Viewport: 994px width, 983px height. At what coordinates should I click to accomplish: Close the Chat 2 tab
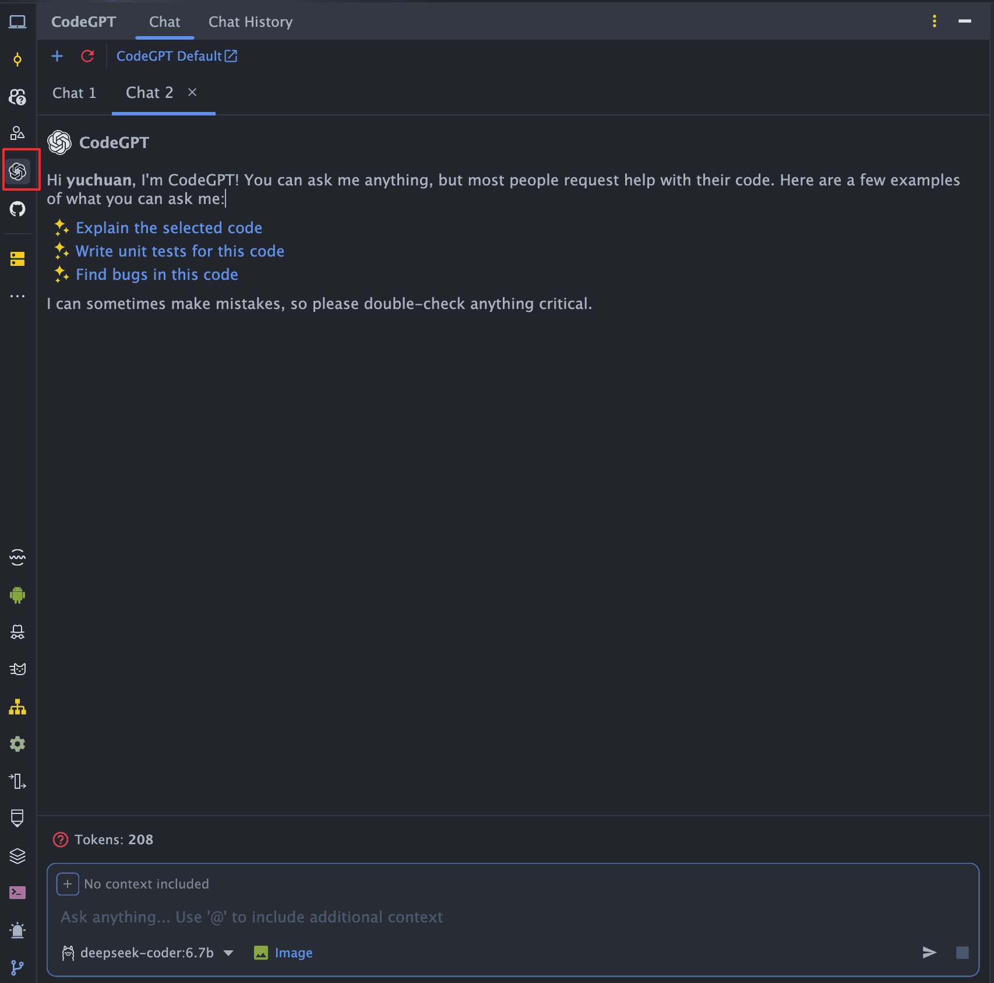pyautogui.click(x=192, y=92)
